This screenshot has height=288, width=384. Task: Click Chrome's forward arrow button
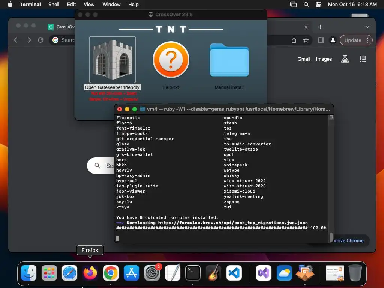click(x=28, y=40)
